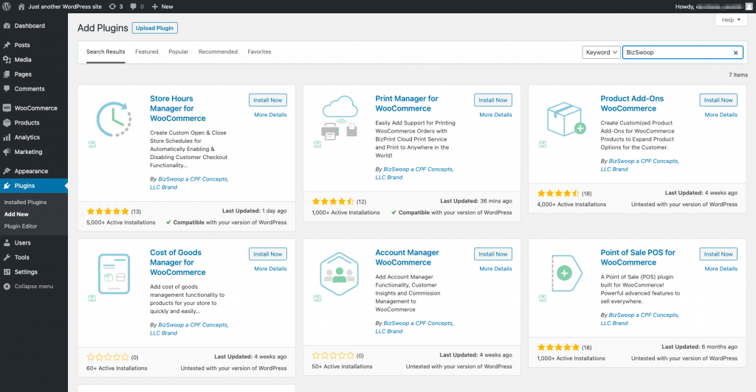Click the Store Hours Manager clock icon
This screenshot has height=392, width=756.
tap(114, 119)
